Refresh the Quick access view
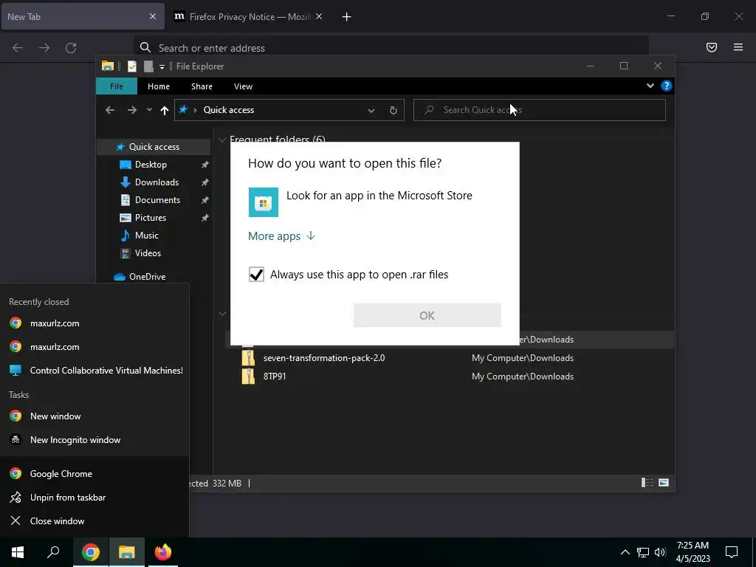The width and height of the screenshot is (756, 567). (x=394, y=111)
